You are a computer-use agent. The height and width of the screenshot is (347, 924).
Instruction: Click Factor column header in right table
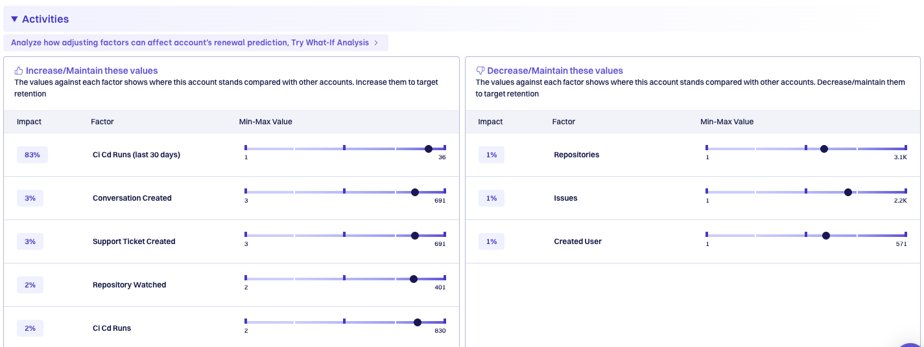[563, 122]
